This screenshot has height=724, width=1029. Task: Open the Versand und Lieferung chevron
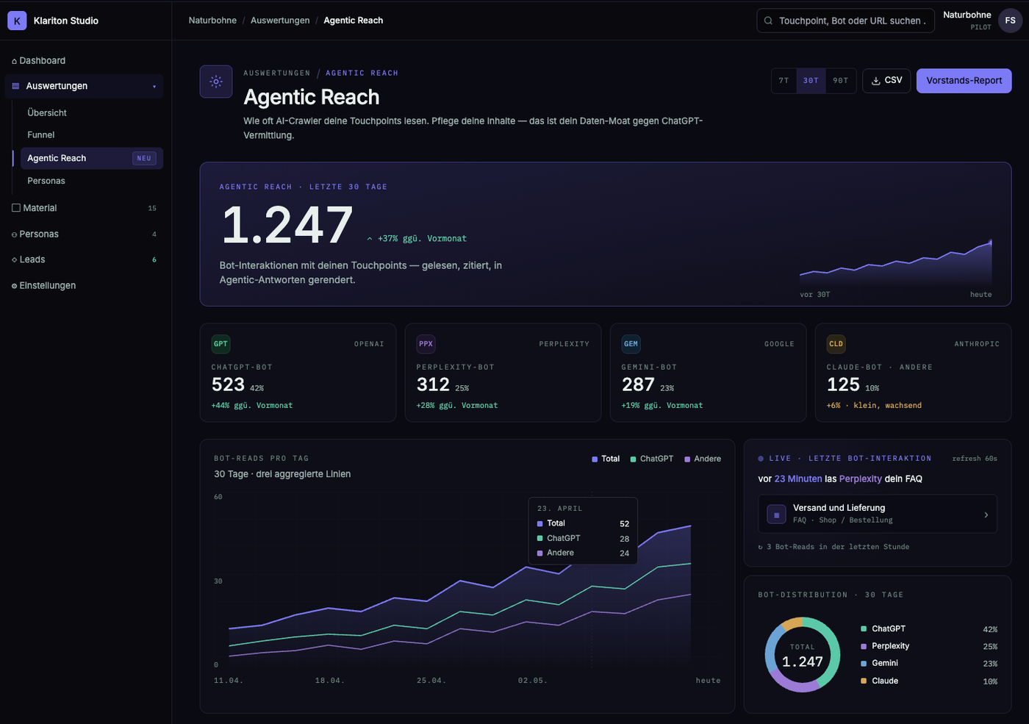(986, 515)
